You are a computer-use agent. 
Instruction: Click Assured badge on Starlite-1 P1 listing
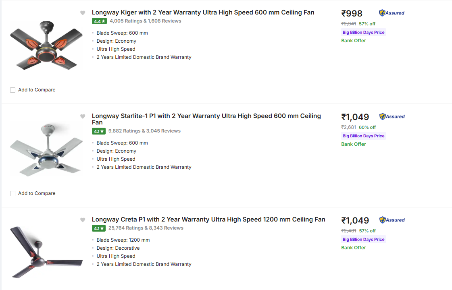tap(392, 116)
